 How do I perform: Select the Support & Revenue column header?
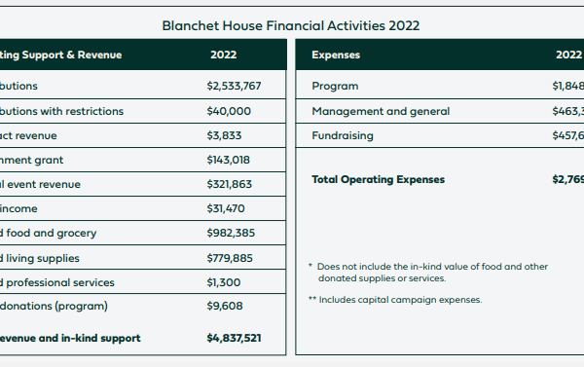click(60, 55)
